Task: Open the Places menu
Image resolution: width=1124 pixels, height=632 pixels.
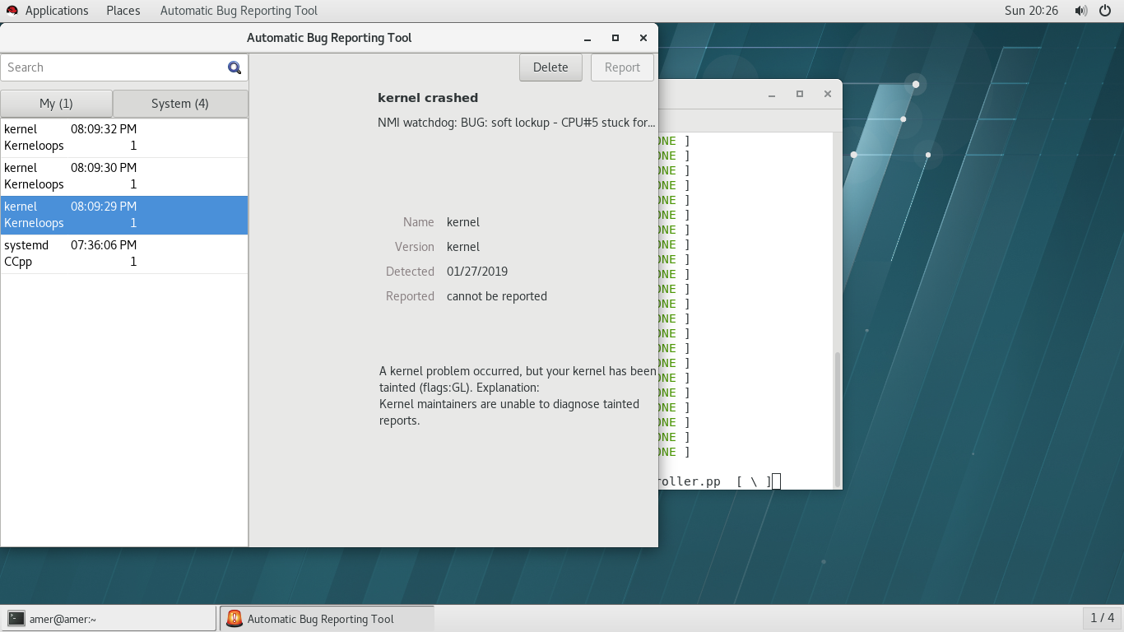Action: pos(123,11)
